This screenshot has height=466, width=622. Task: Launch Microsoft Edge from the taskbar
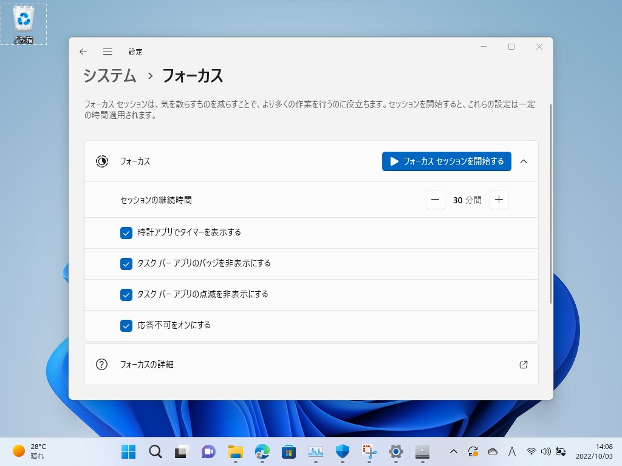[x=262, y=451]
